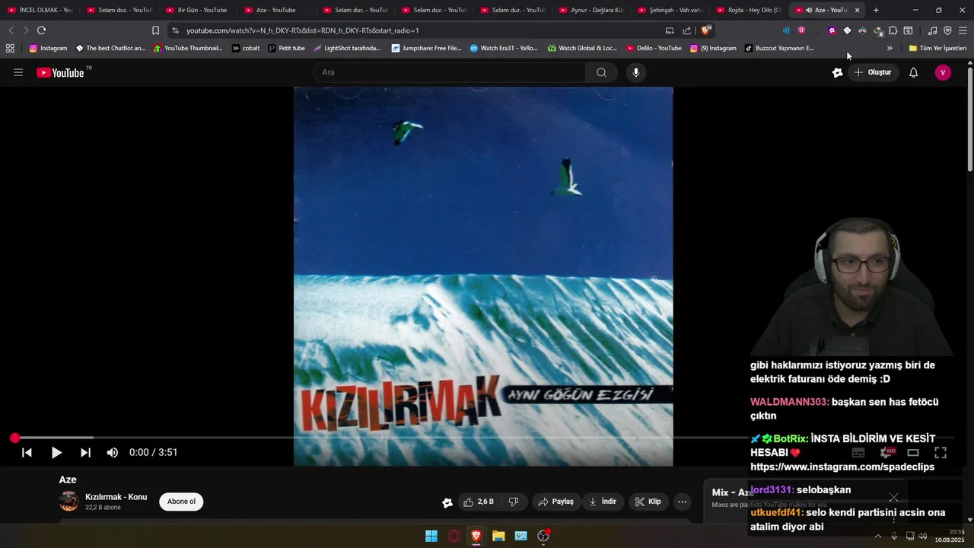Open YouTube notifications bell

pyautogui.click(x=913, y=72)
